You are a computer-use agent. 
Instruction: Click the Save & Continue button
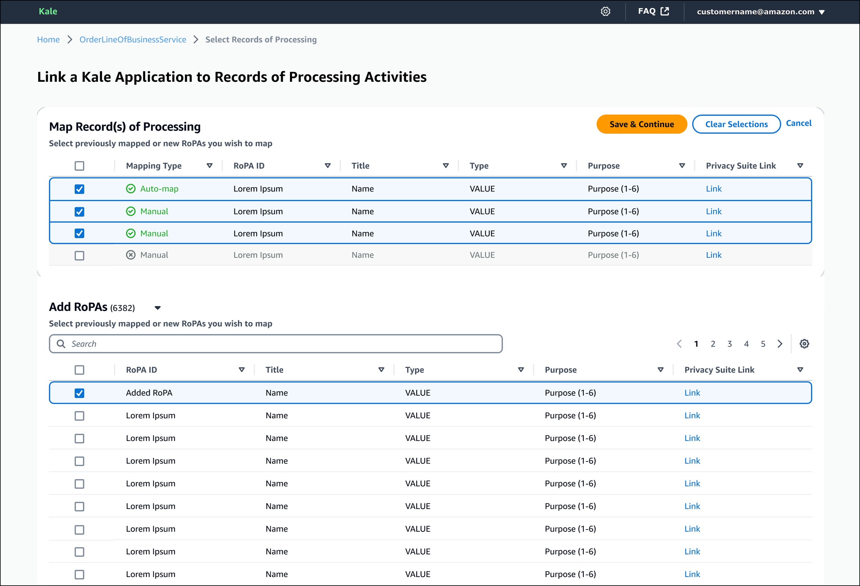[x=641, y=124]
